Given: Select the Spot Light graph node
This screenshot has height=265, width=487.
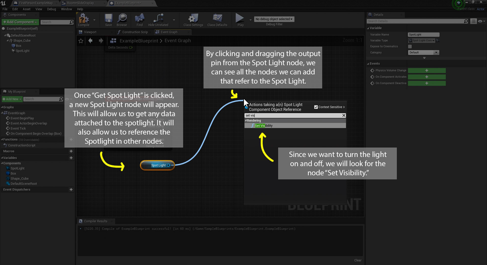Looking at the screenshot, I should (157, 165).
